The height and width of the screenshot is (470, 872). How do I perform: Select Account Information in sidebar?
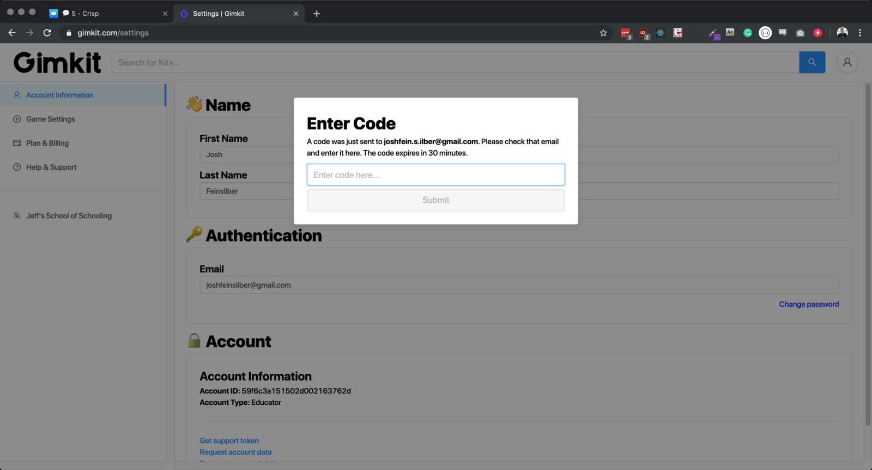click(59, 95)
